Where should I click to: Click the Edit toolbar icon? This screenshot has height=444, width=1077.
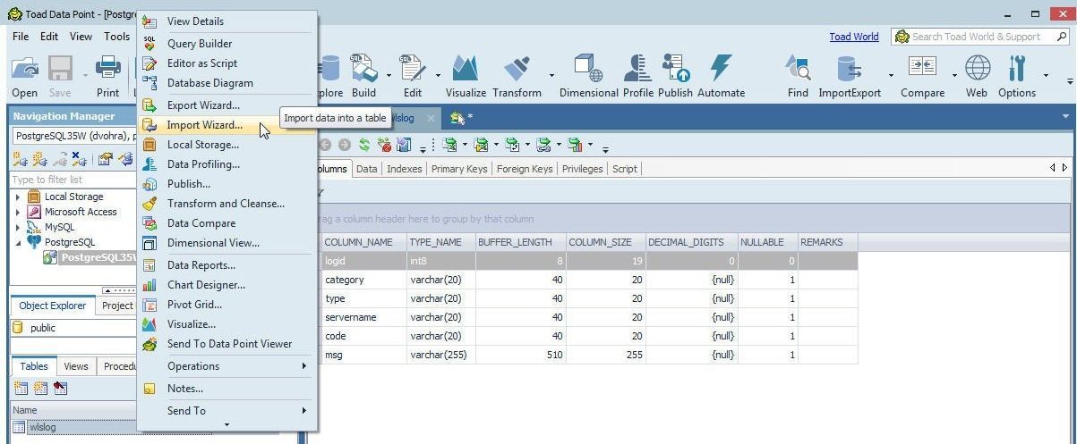point(412,76)
